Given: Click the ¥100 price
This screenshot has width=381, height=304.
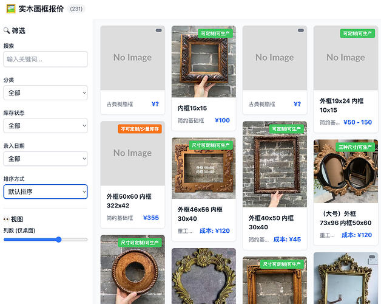Looking at the screenshot, I should (x=222, y=120).
